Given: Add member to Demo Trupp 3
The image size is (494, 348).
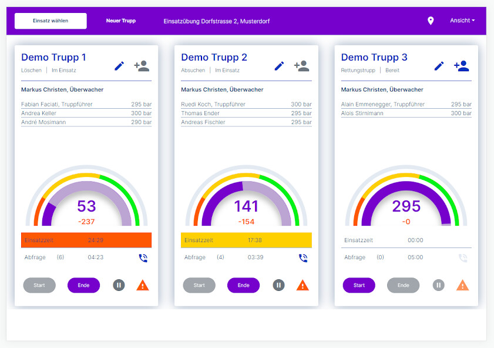Looking at the screenshot, I should coord(461,66).
